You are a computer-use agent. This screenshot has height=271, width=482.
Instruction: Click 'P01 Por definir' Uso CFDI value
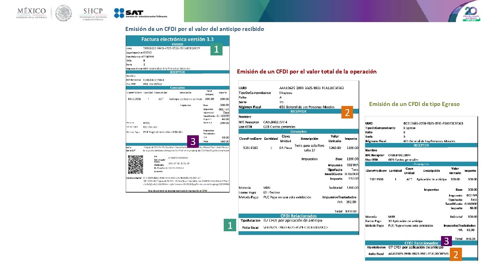153,83
